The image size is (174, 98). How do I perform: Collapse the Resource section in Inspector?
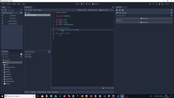point(172,20)
